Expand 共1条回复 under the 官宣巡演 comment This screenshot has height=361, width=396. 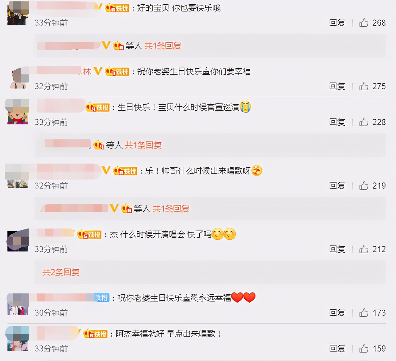[x=143, y=145]
